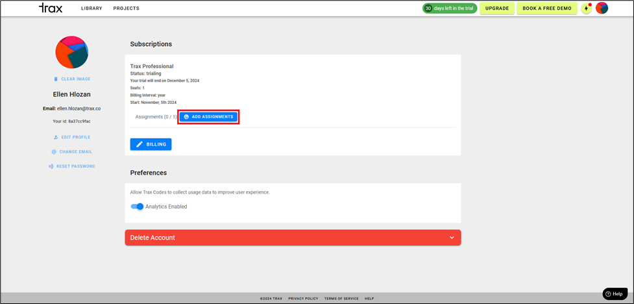This screenshot has height=304, width=634.
Task: Expand the Delete Account panel chevron
Action: 452,238
